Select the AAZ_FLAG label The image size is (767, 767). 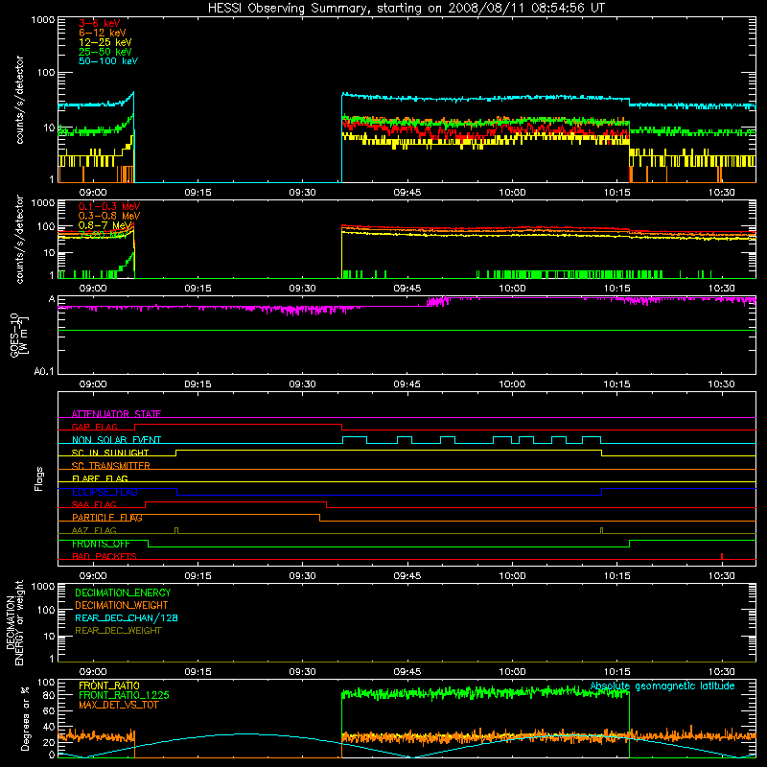coord(94,530)
